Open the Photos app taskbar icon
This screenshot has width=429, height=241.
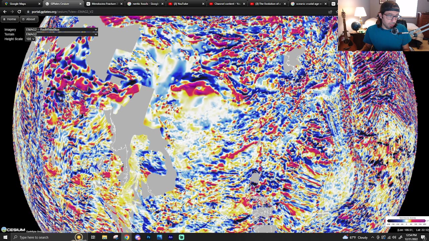160,237
